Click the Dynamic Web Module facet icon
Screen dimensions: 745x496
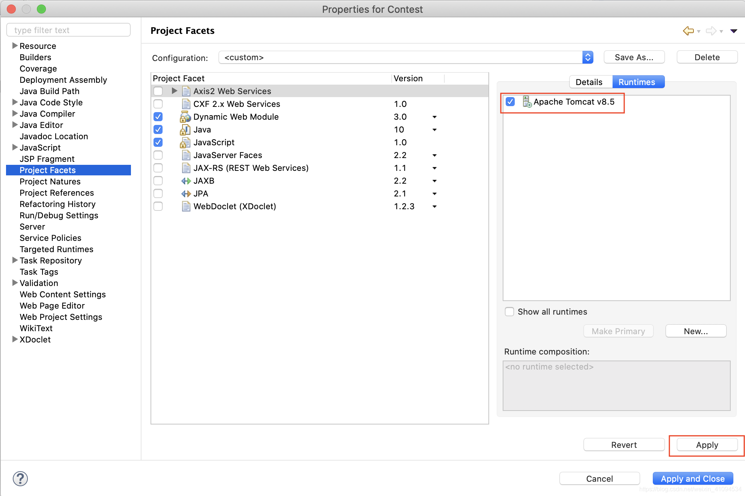click(185, 117)
